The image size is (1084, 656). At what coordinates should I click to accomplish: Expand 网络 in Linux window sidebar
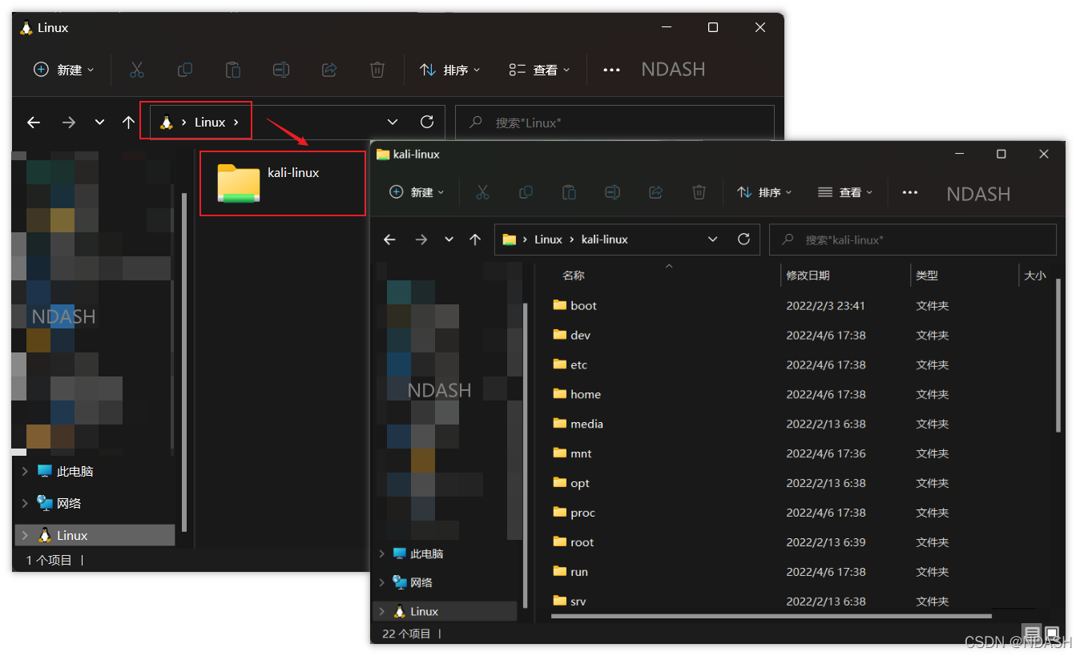(25, 503)
